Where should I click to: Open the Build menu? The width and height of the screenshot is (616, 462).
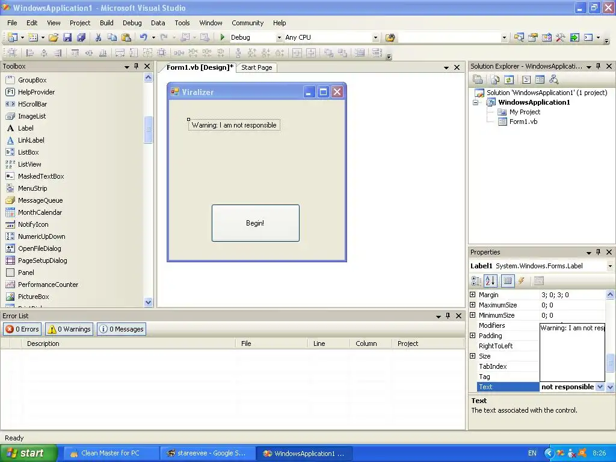106,23
